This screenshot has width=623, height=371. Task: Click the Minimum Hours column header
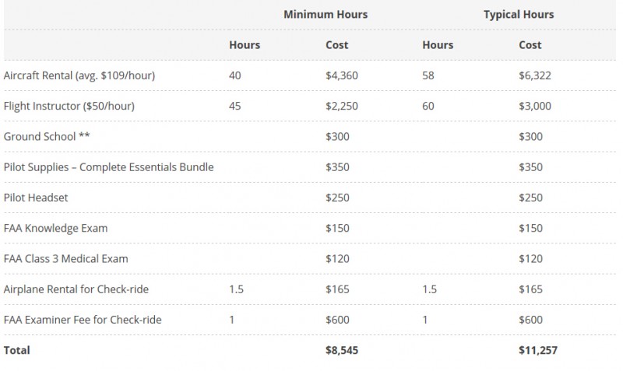326,15
